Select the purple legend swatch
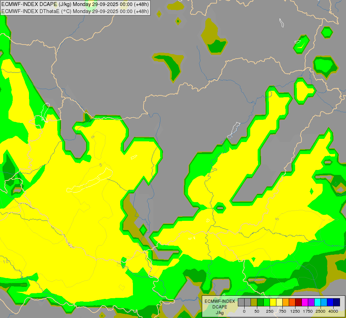The width and height of the screenshot is (346, 318). 311,302
